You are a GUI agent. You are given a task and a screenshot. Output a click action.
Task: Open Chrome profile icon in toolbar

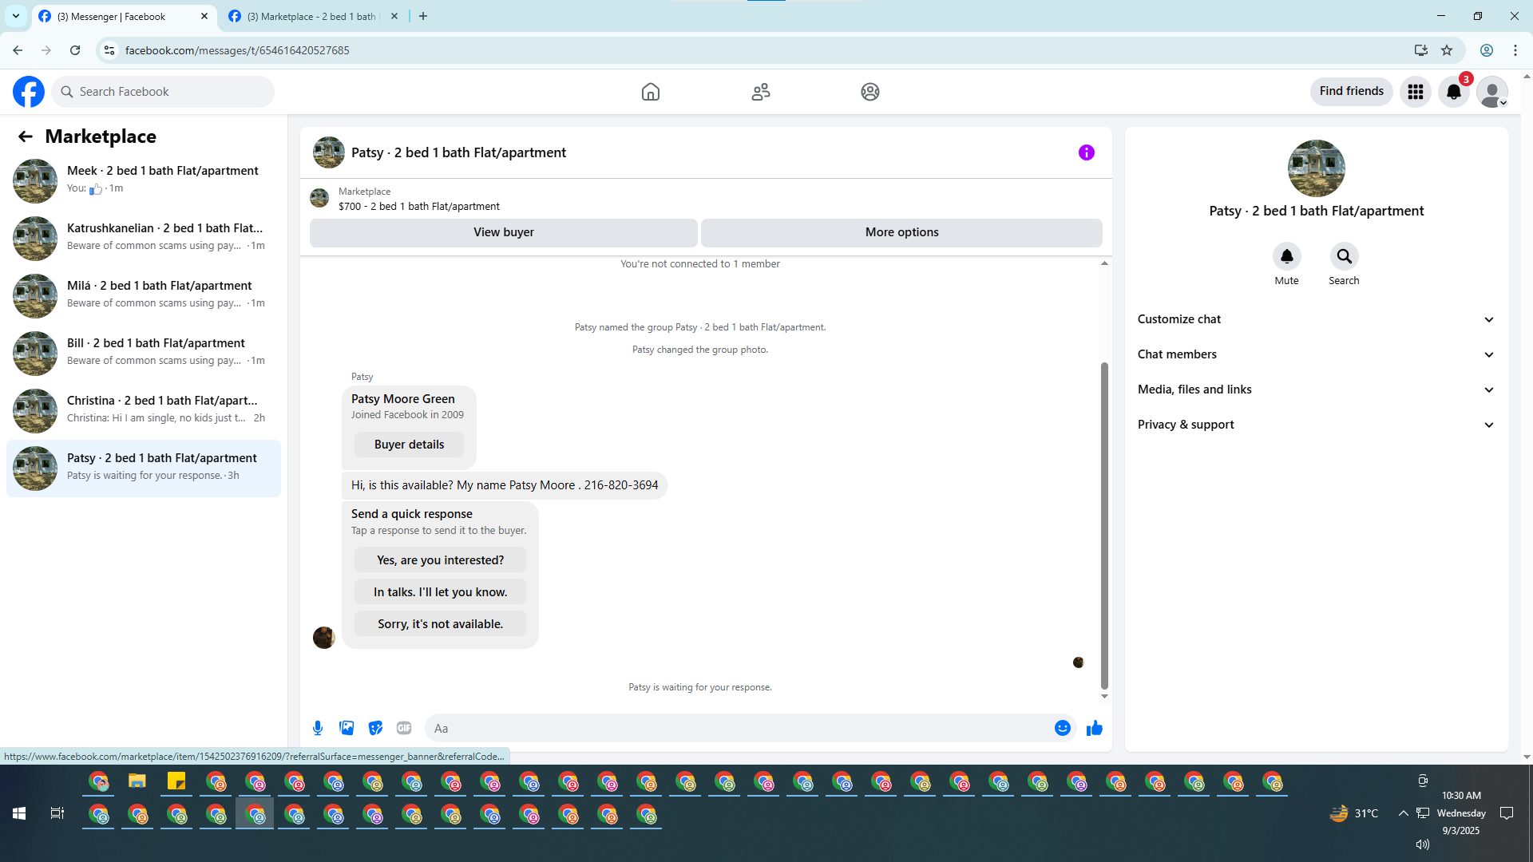point(1487,50)
